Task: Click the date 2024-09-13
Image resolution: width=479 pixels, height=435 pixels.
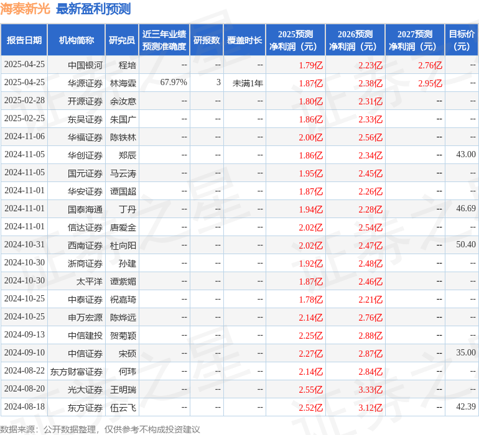Action: (x=24, y=334)
